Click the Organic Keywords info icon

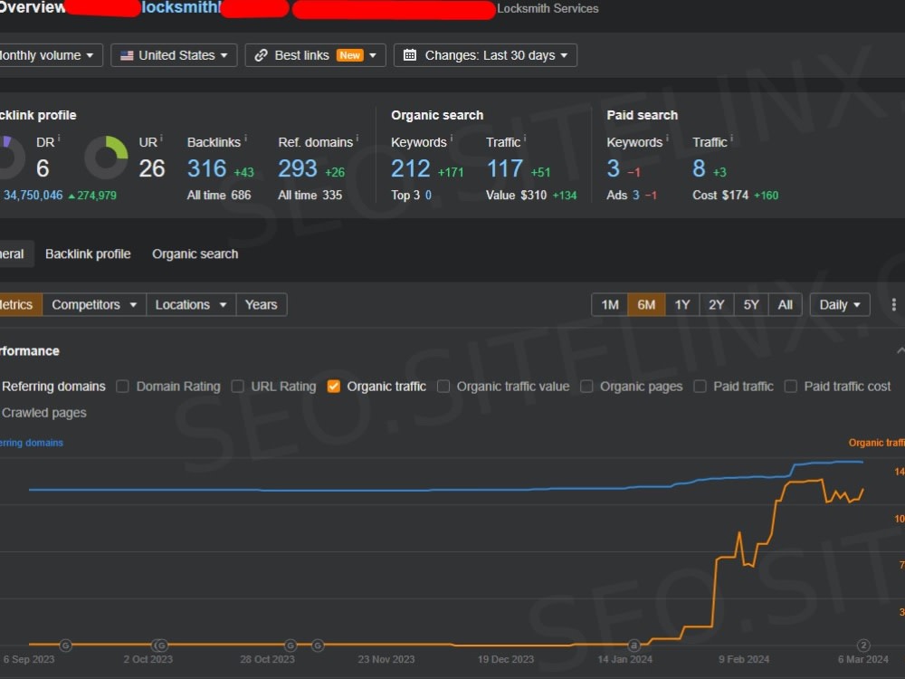coord(452,138)
